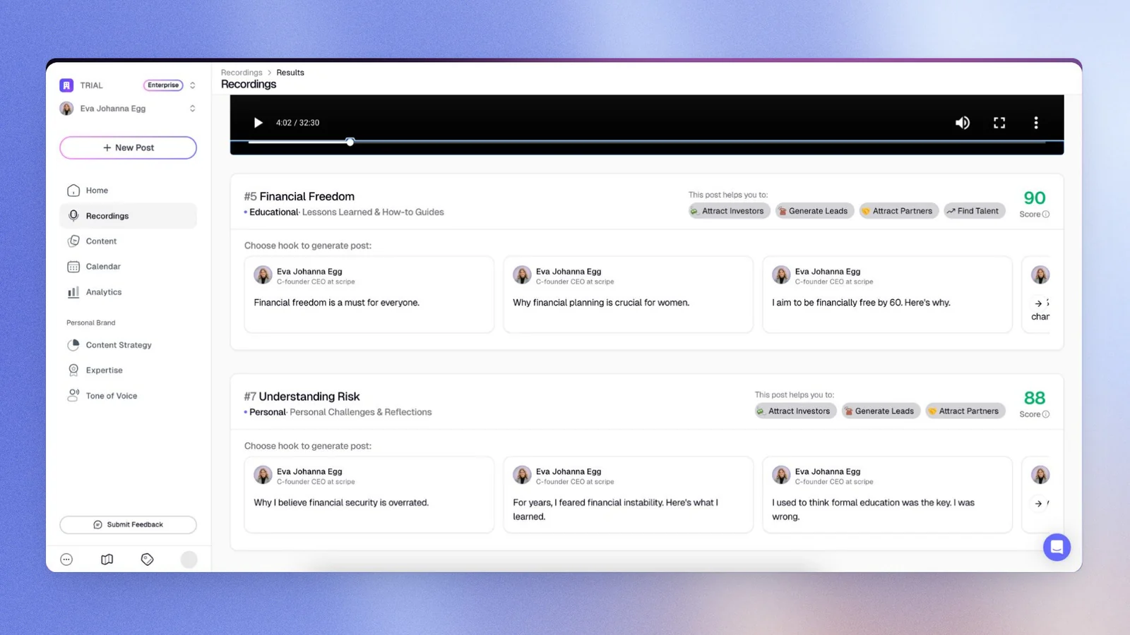Open Tone of Voice page
Image resolution: width=1130 pixels, height=635 pixels.
tap(128, 396)
